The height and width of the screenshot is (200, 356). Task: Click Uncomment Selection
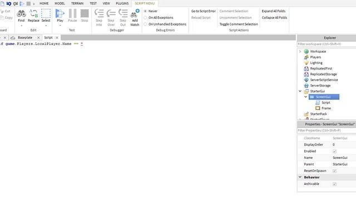pos(235,18)
